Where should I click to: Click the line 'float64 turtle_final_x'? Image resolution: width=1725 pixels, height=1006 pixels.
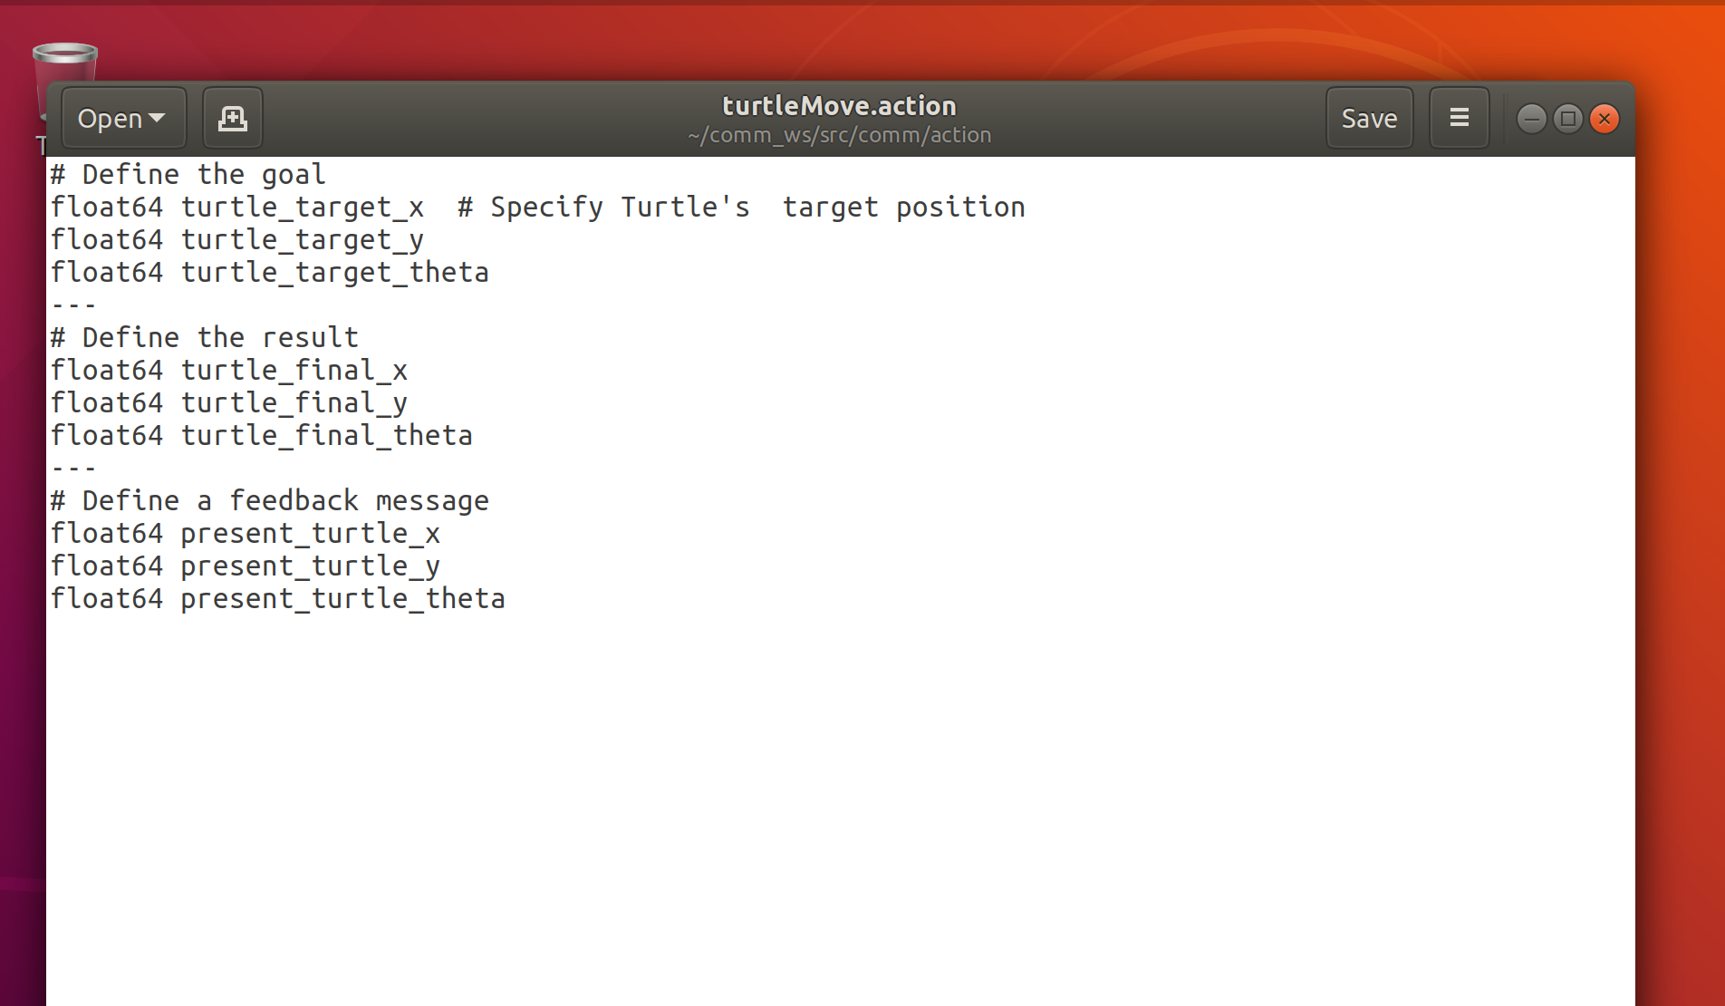pyautogui.click(x=229, y=371)
